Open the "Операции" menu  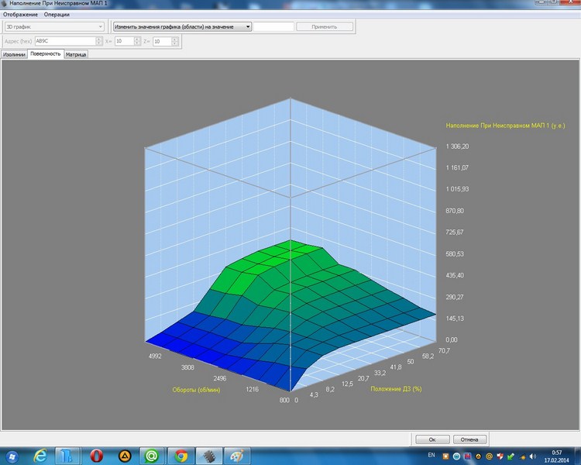57,15
